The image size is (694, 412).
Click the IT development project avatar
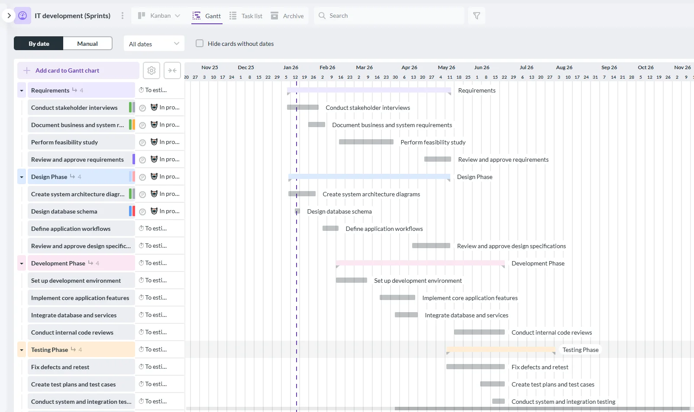(x=22, y=16)
